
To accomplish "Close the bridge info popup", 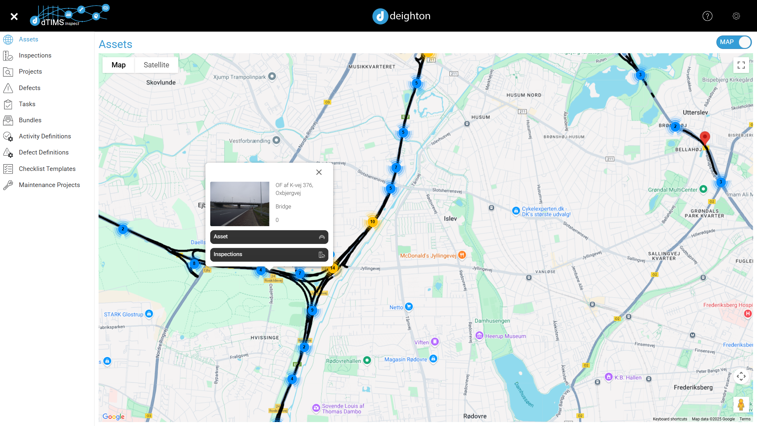I will click(319, 172).
